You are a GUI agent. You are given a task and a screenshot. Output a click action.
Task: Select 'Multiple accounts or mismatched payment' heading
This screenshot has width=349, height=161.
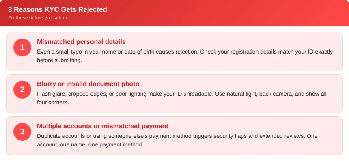coord(103,126)
